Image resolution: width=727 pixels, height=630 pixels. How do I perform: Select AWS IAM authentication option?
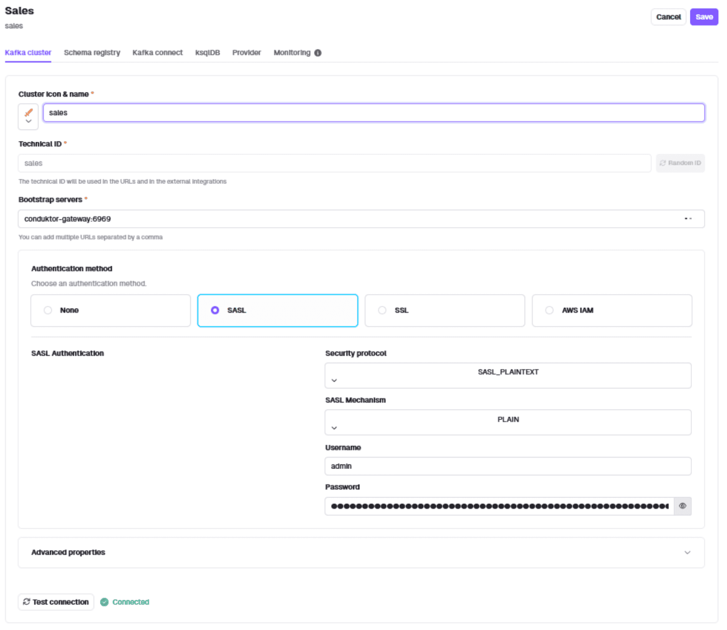[549, 310]
